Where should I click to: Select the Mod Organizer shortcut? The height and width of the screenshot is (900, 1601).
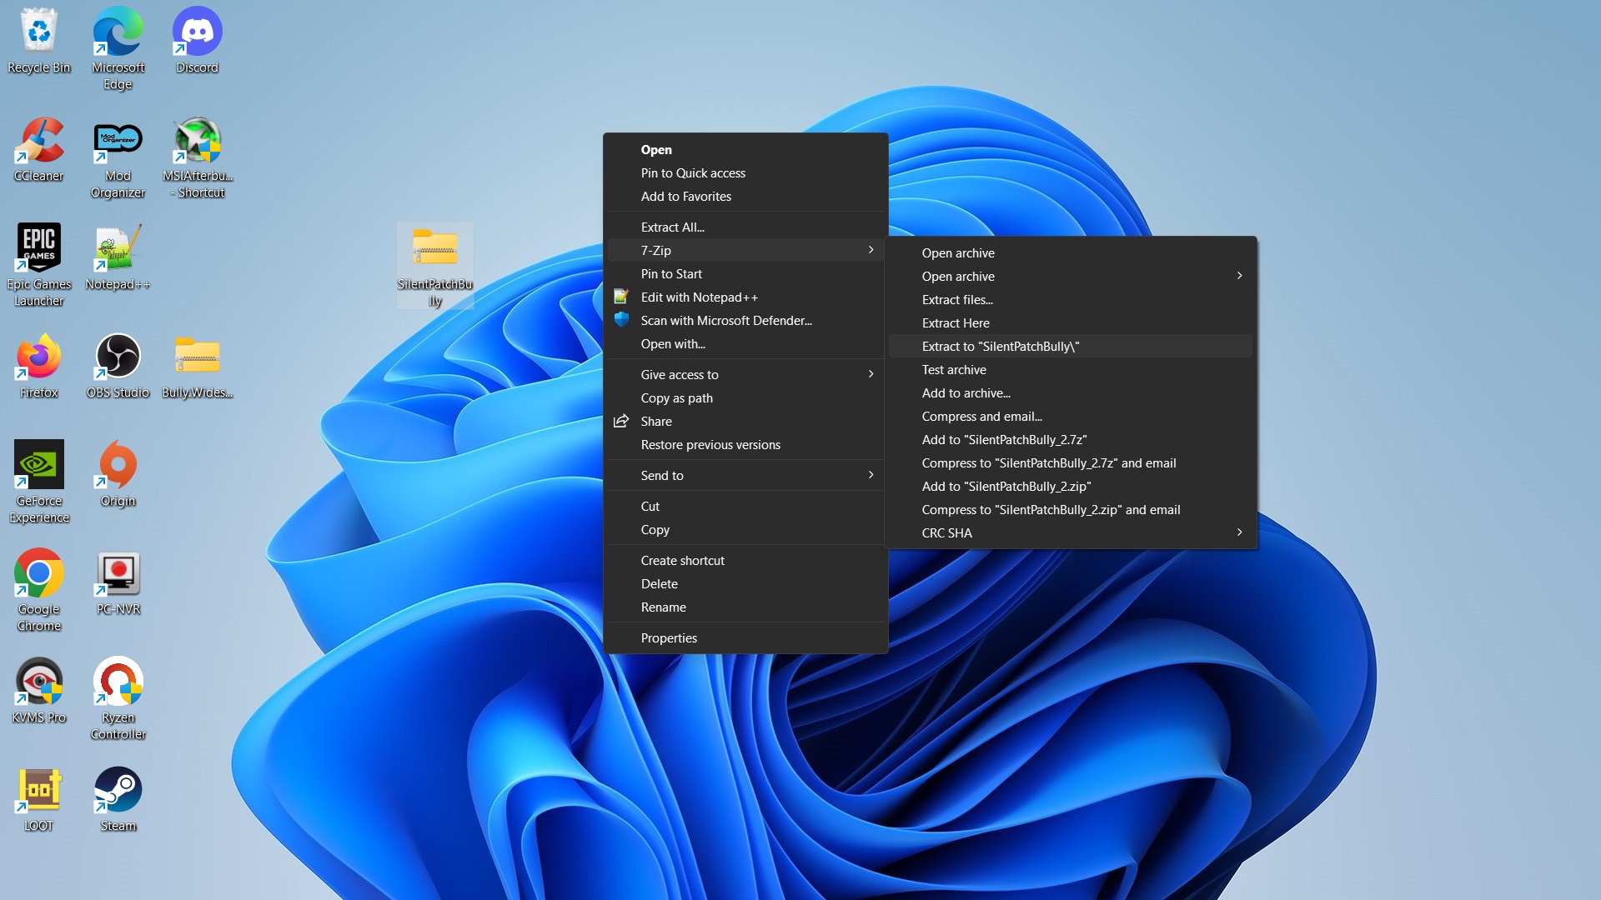tap(118, 140)
